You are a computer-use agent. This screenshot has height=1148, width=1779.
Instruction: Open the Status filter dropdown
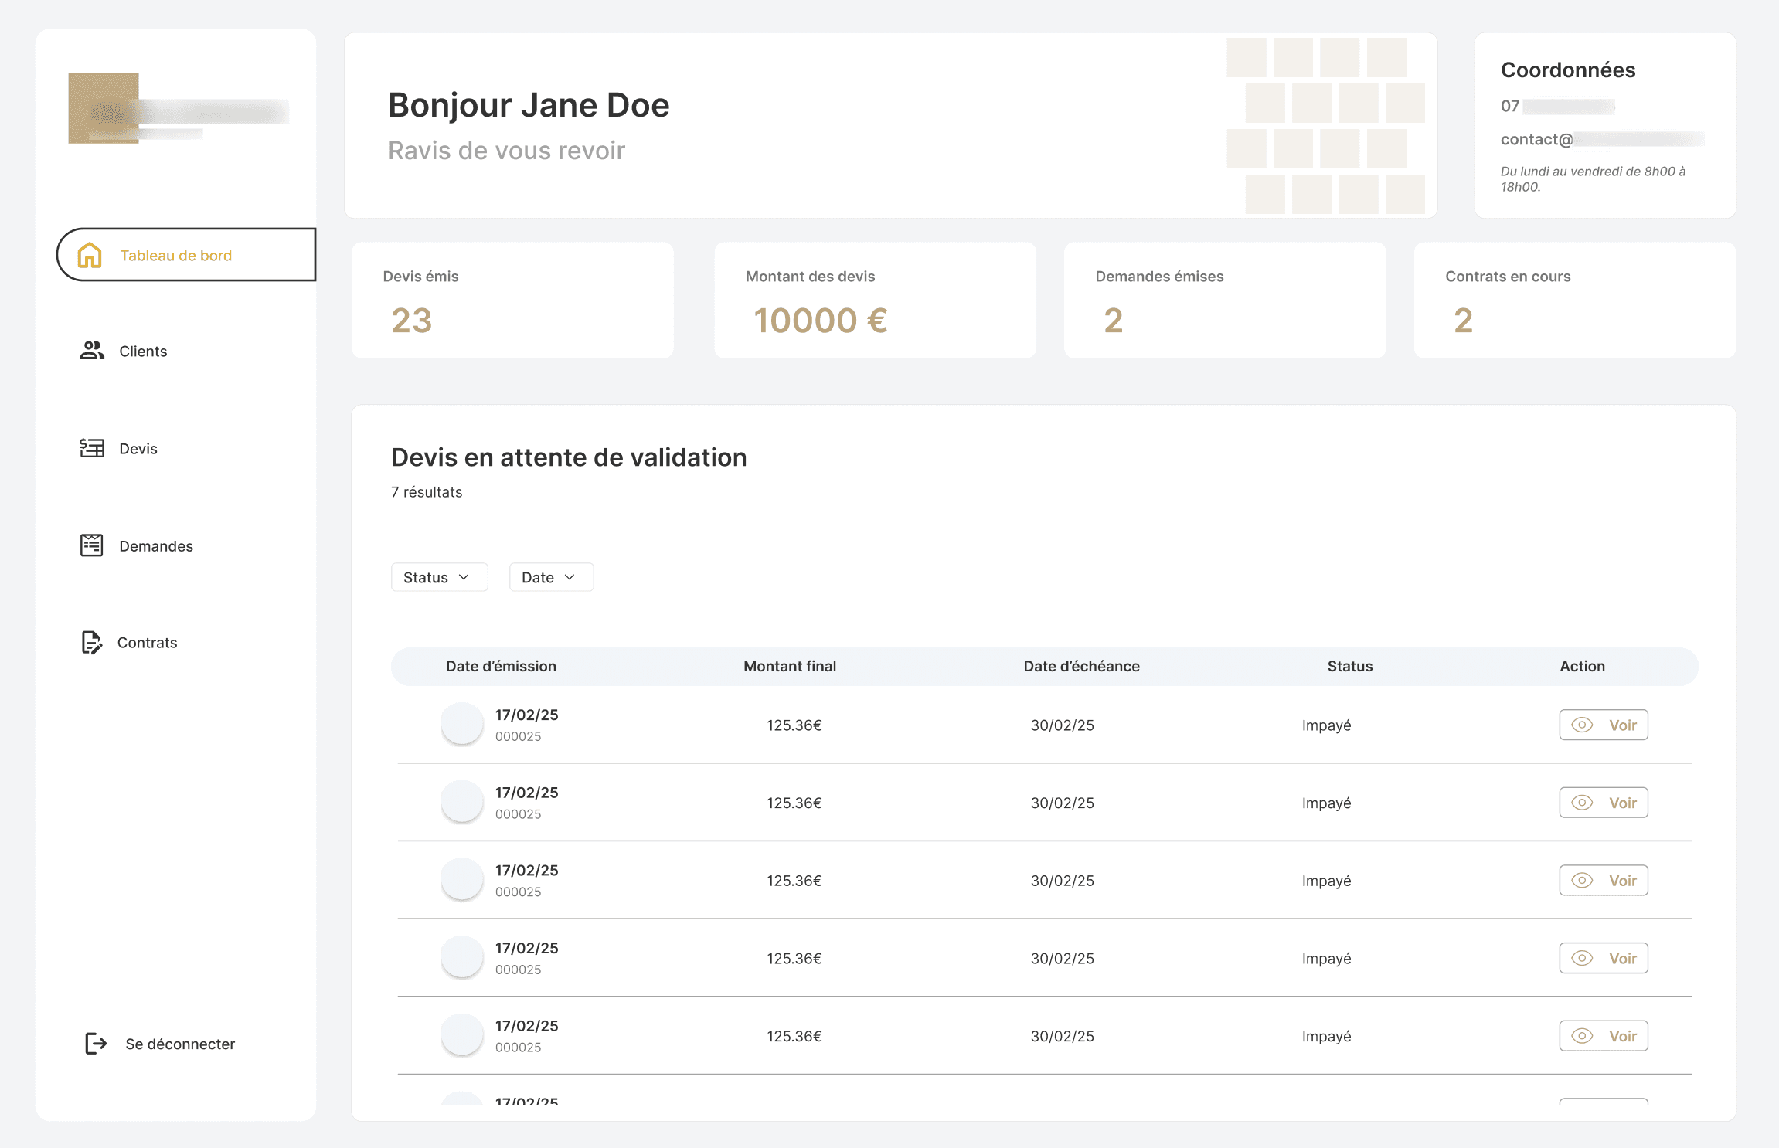(438, 577)
